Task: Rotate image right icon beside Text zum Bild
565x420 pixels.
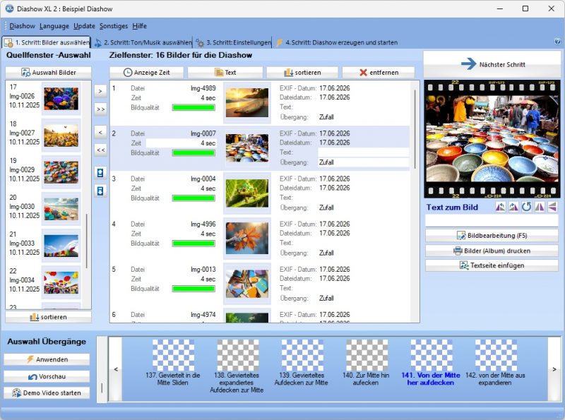Action: (513, 207)
